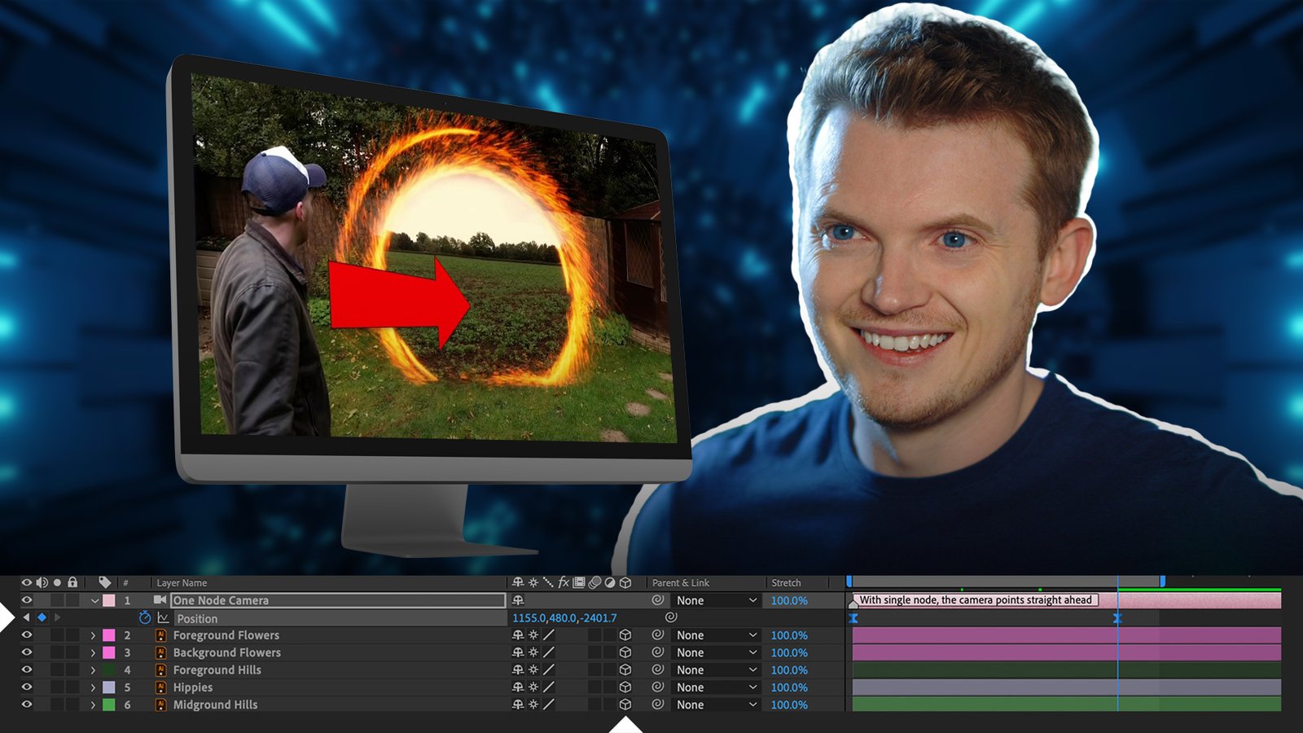Open graph editor icon beside Position
The height and width of the screenshot is (733, 1303).
(x=163, y=618)
